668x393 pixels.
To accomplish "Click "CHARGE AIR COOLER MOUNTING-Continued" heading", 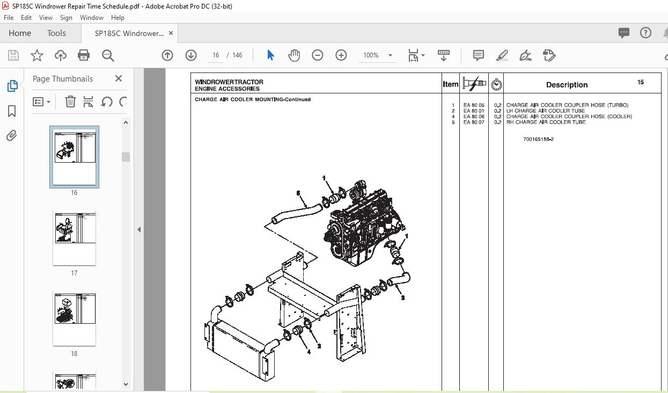I will pos(253,99).
